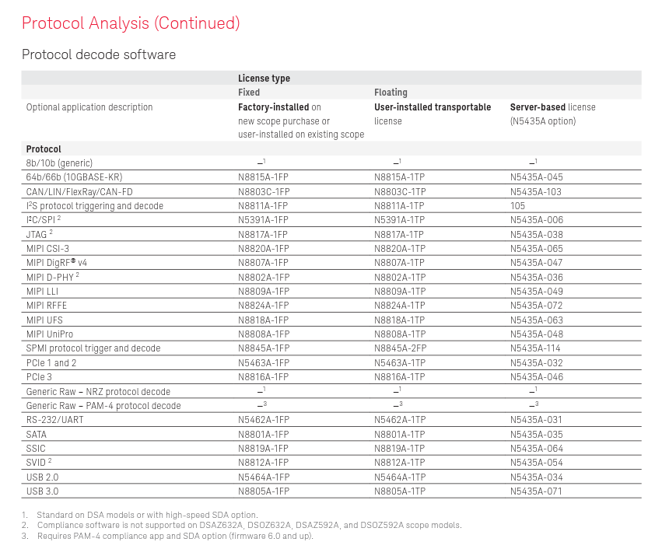Image resolution: width=662 pixels, height=549 pixels.
Task: Click the N8845A-2FP floating license cell
Action: [x=400, y=348]
